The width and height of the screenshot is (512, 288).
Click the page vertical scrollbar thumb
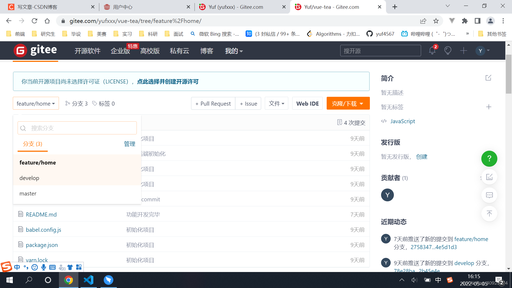click(x=509, y=74)
